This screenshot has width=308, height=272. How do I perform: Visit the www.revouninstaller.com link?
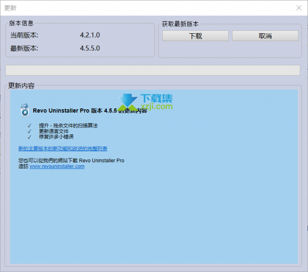[x=57, y=166]
